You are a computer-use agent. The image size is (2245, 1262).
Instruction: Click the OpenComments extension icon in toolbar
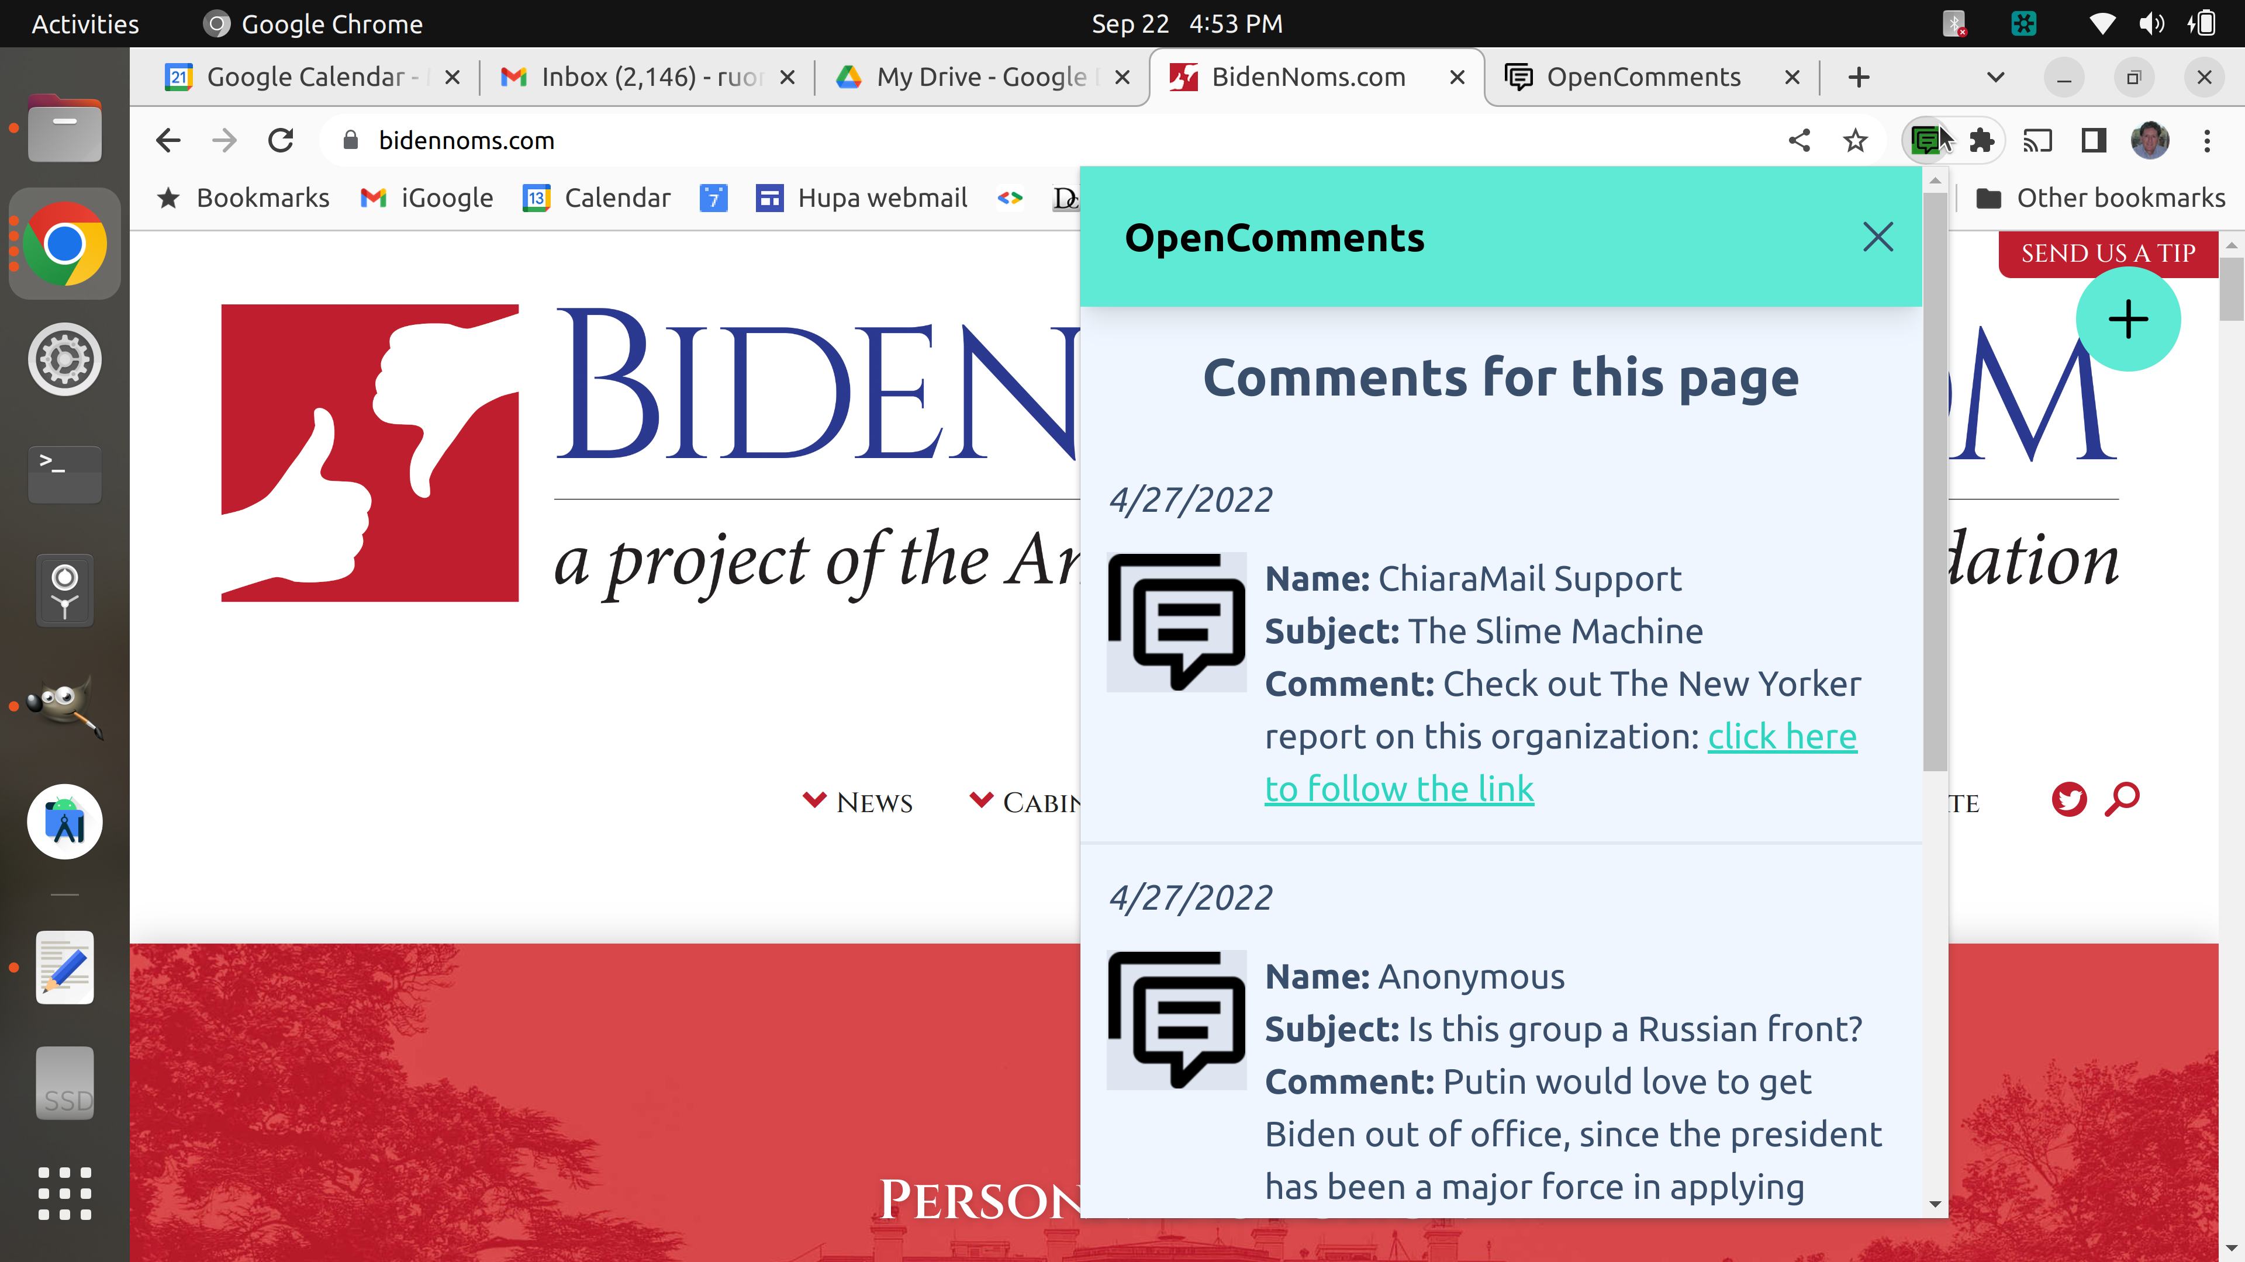[1925, 140]
